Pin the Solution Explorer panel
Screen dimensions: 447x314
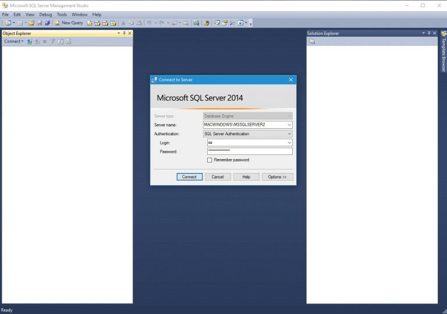coord(429,33)
